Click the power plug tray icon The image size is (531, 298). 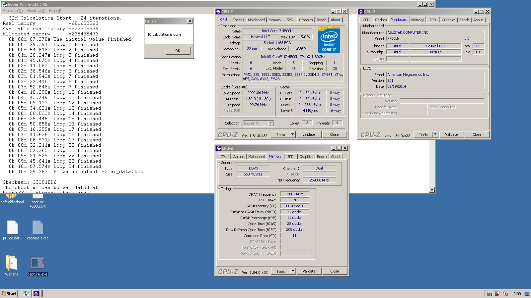[x=497, y=294]
